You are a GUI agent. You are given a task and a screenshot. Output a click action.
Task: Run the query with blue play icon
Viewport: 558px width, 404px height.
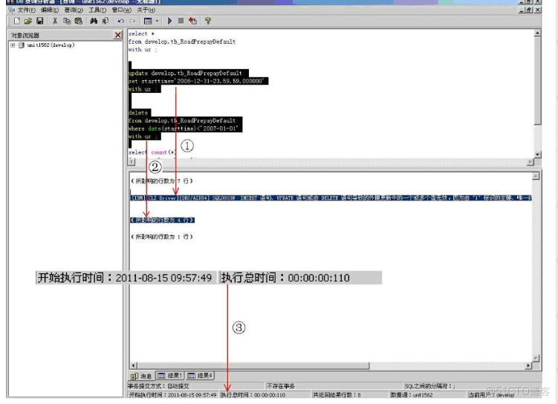coord(169,21)
